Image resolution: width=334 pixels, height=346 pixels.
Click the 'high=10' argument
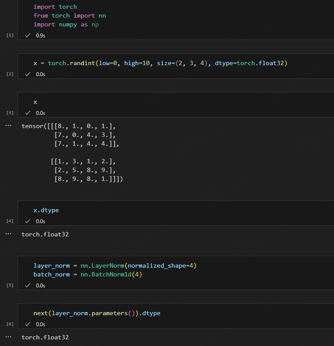click(x=137, y=63)
